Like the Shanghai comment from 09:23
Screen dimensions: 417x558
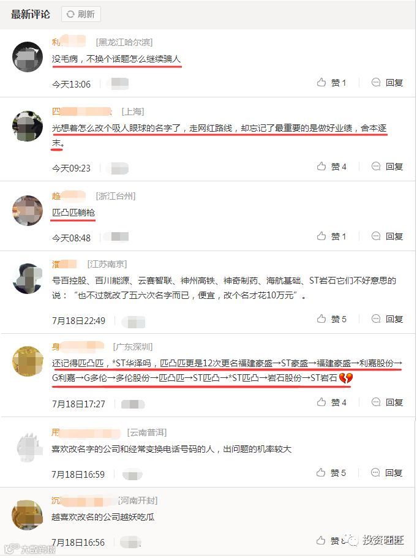(x=331, y=167)
